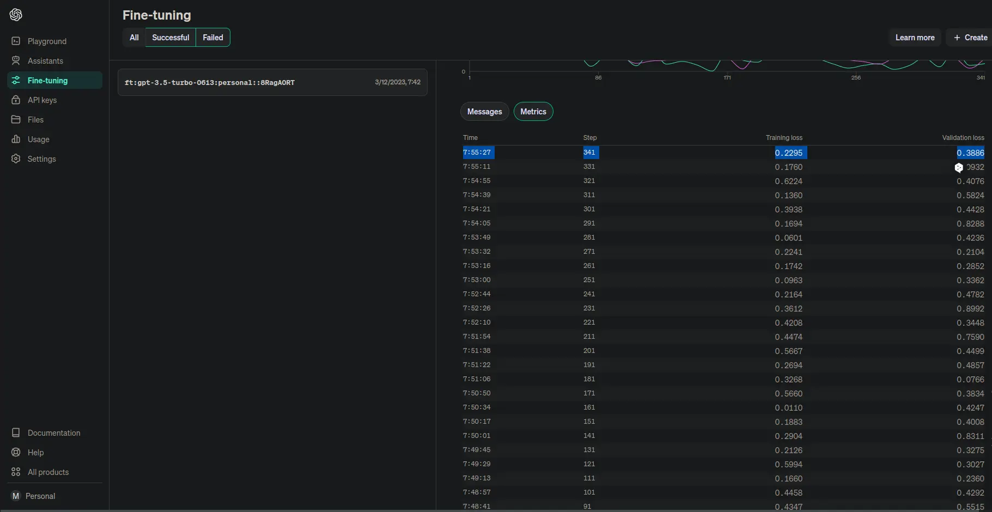
Task: Open the Playground terminal icon
Action: [16, 41]
